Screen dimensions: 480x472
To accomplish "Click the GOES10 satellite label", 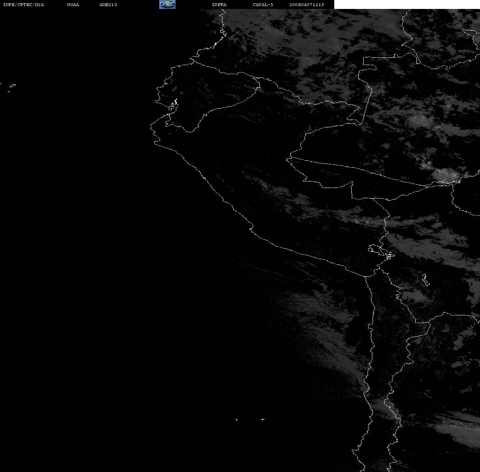I will tap(108, 4).
